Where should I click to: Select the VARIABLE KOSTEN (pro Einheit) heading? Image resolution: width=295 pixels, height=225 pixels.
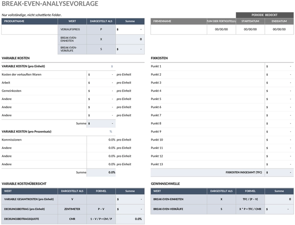tap(23, 67)
